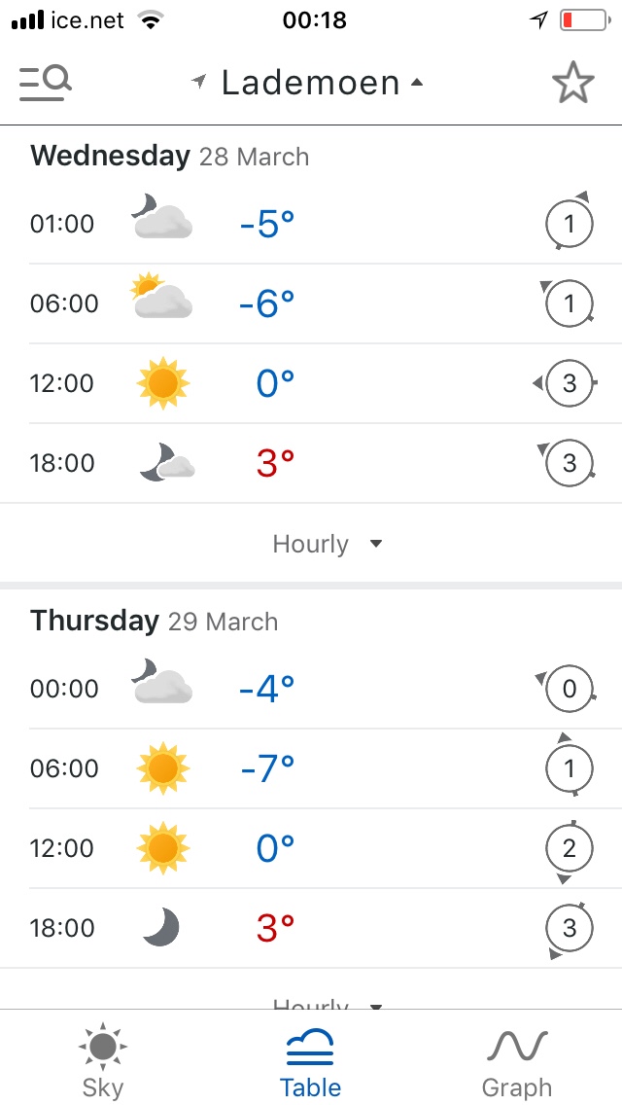Tap the sun icon for Wednesday 12:00
The image size is (622, 1105).
click(x=162, y=383)
